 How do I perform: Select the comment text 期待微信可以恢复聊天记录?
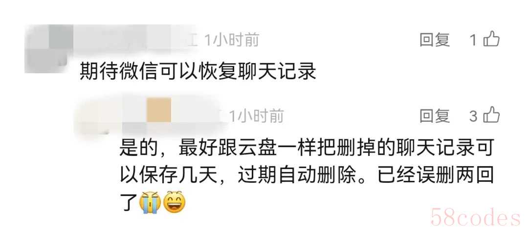click(198, 72)
